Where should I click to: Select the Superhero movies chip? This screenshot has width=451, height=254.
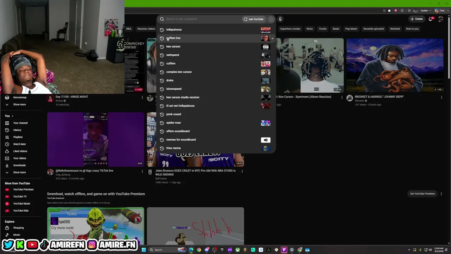pos(290,29)
